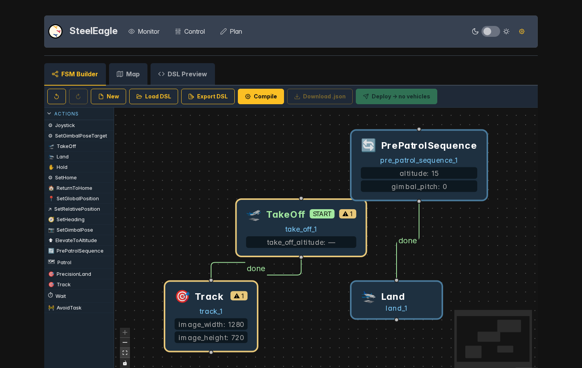Switch to the FSM Builder tab
This screenshot has height=368, width=582.
tap(75, 74)
